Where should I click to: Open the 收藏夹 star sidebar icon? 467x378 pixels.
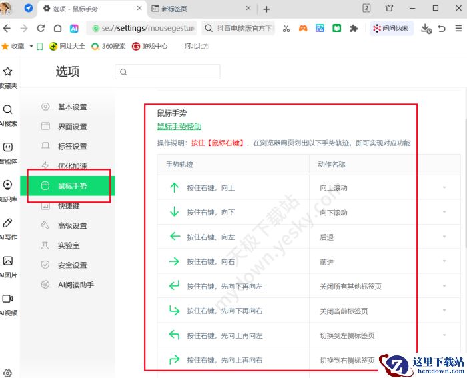click(x=8, y=77)
